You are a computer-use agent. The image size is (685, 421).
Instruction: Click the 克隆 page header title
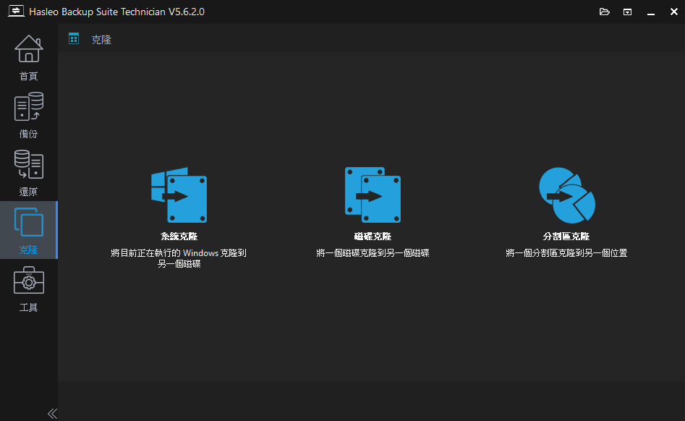pos(101,40)
